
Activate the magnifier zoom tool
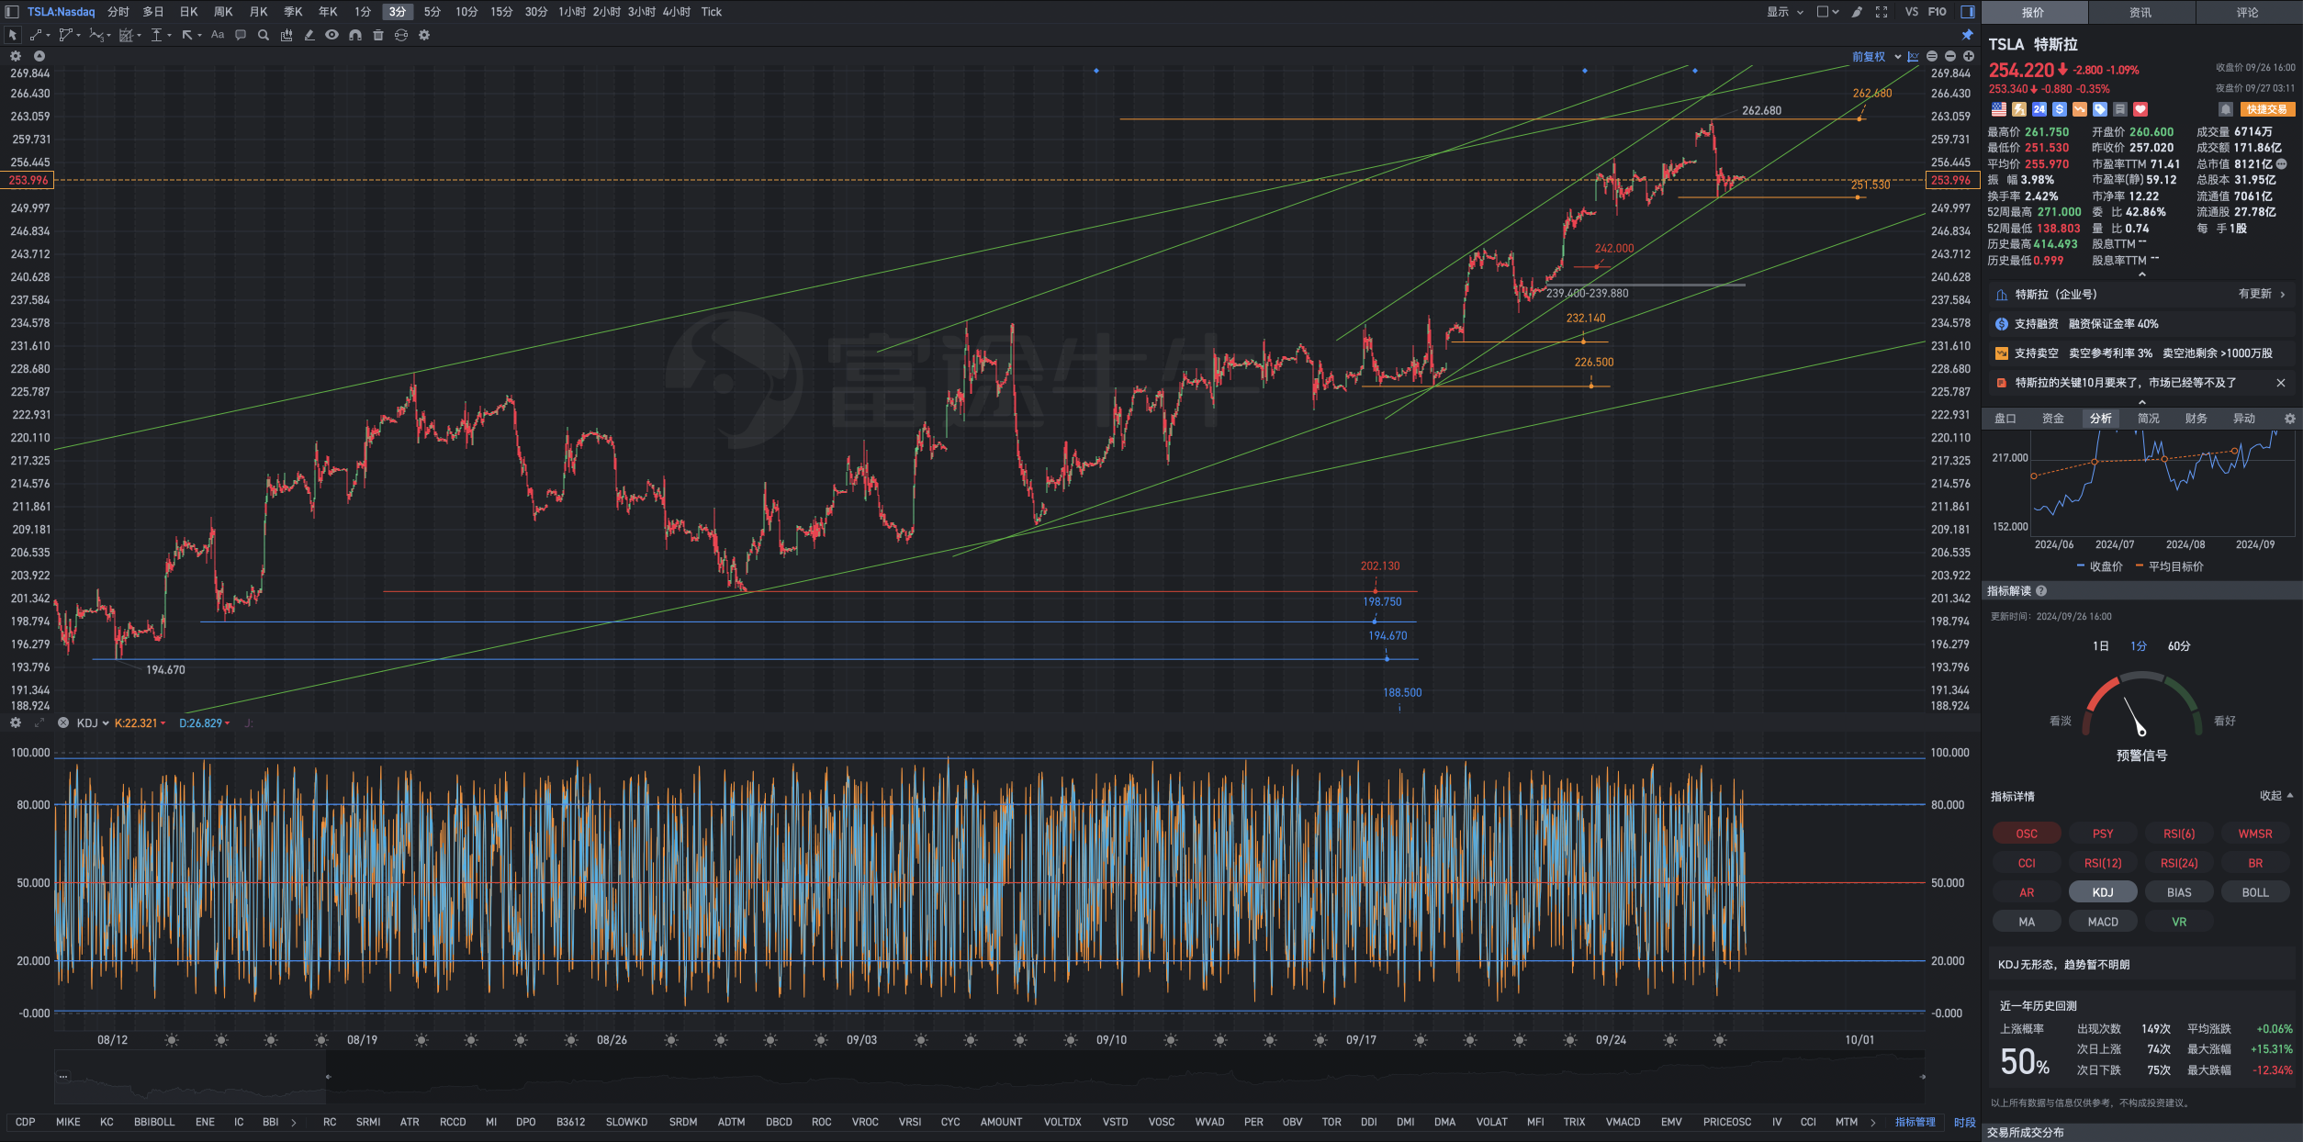tap(264, 35)
